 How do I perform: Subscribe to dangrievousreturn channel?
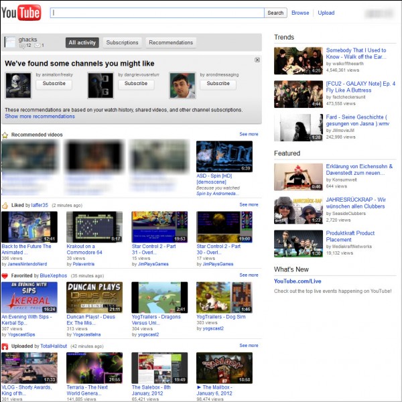(136, 84)
